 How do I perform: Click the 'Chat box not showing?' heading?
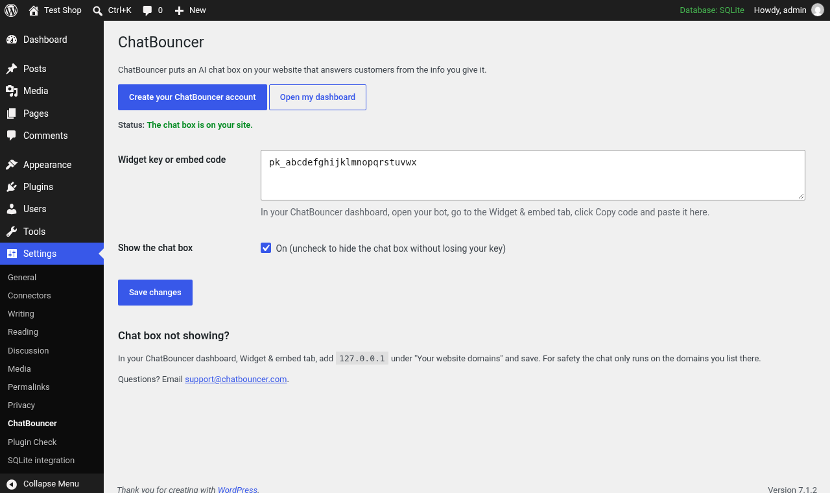click(x=174, y=335)
